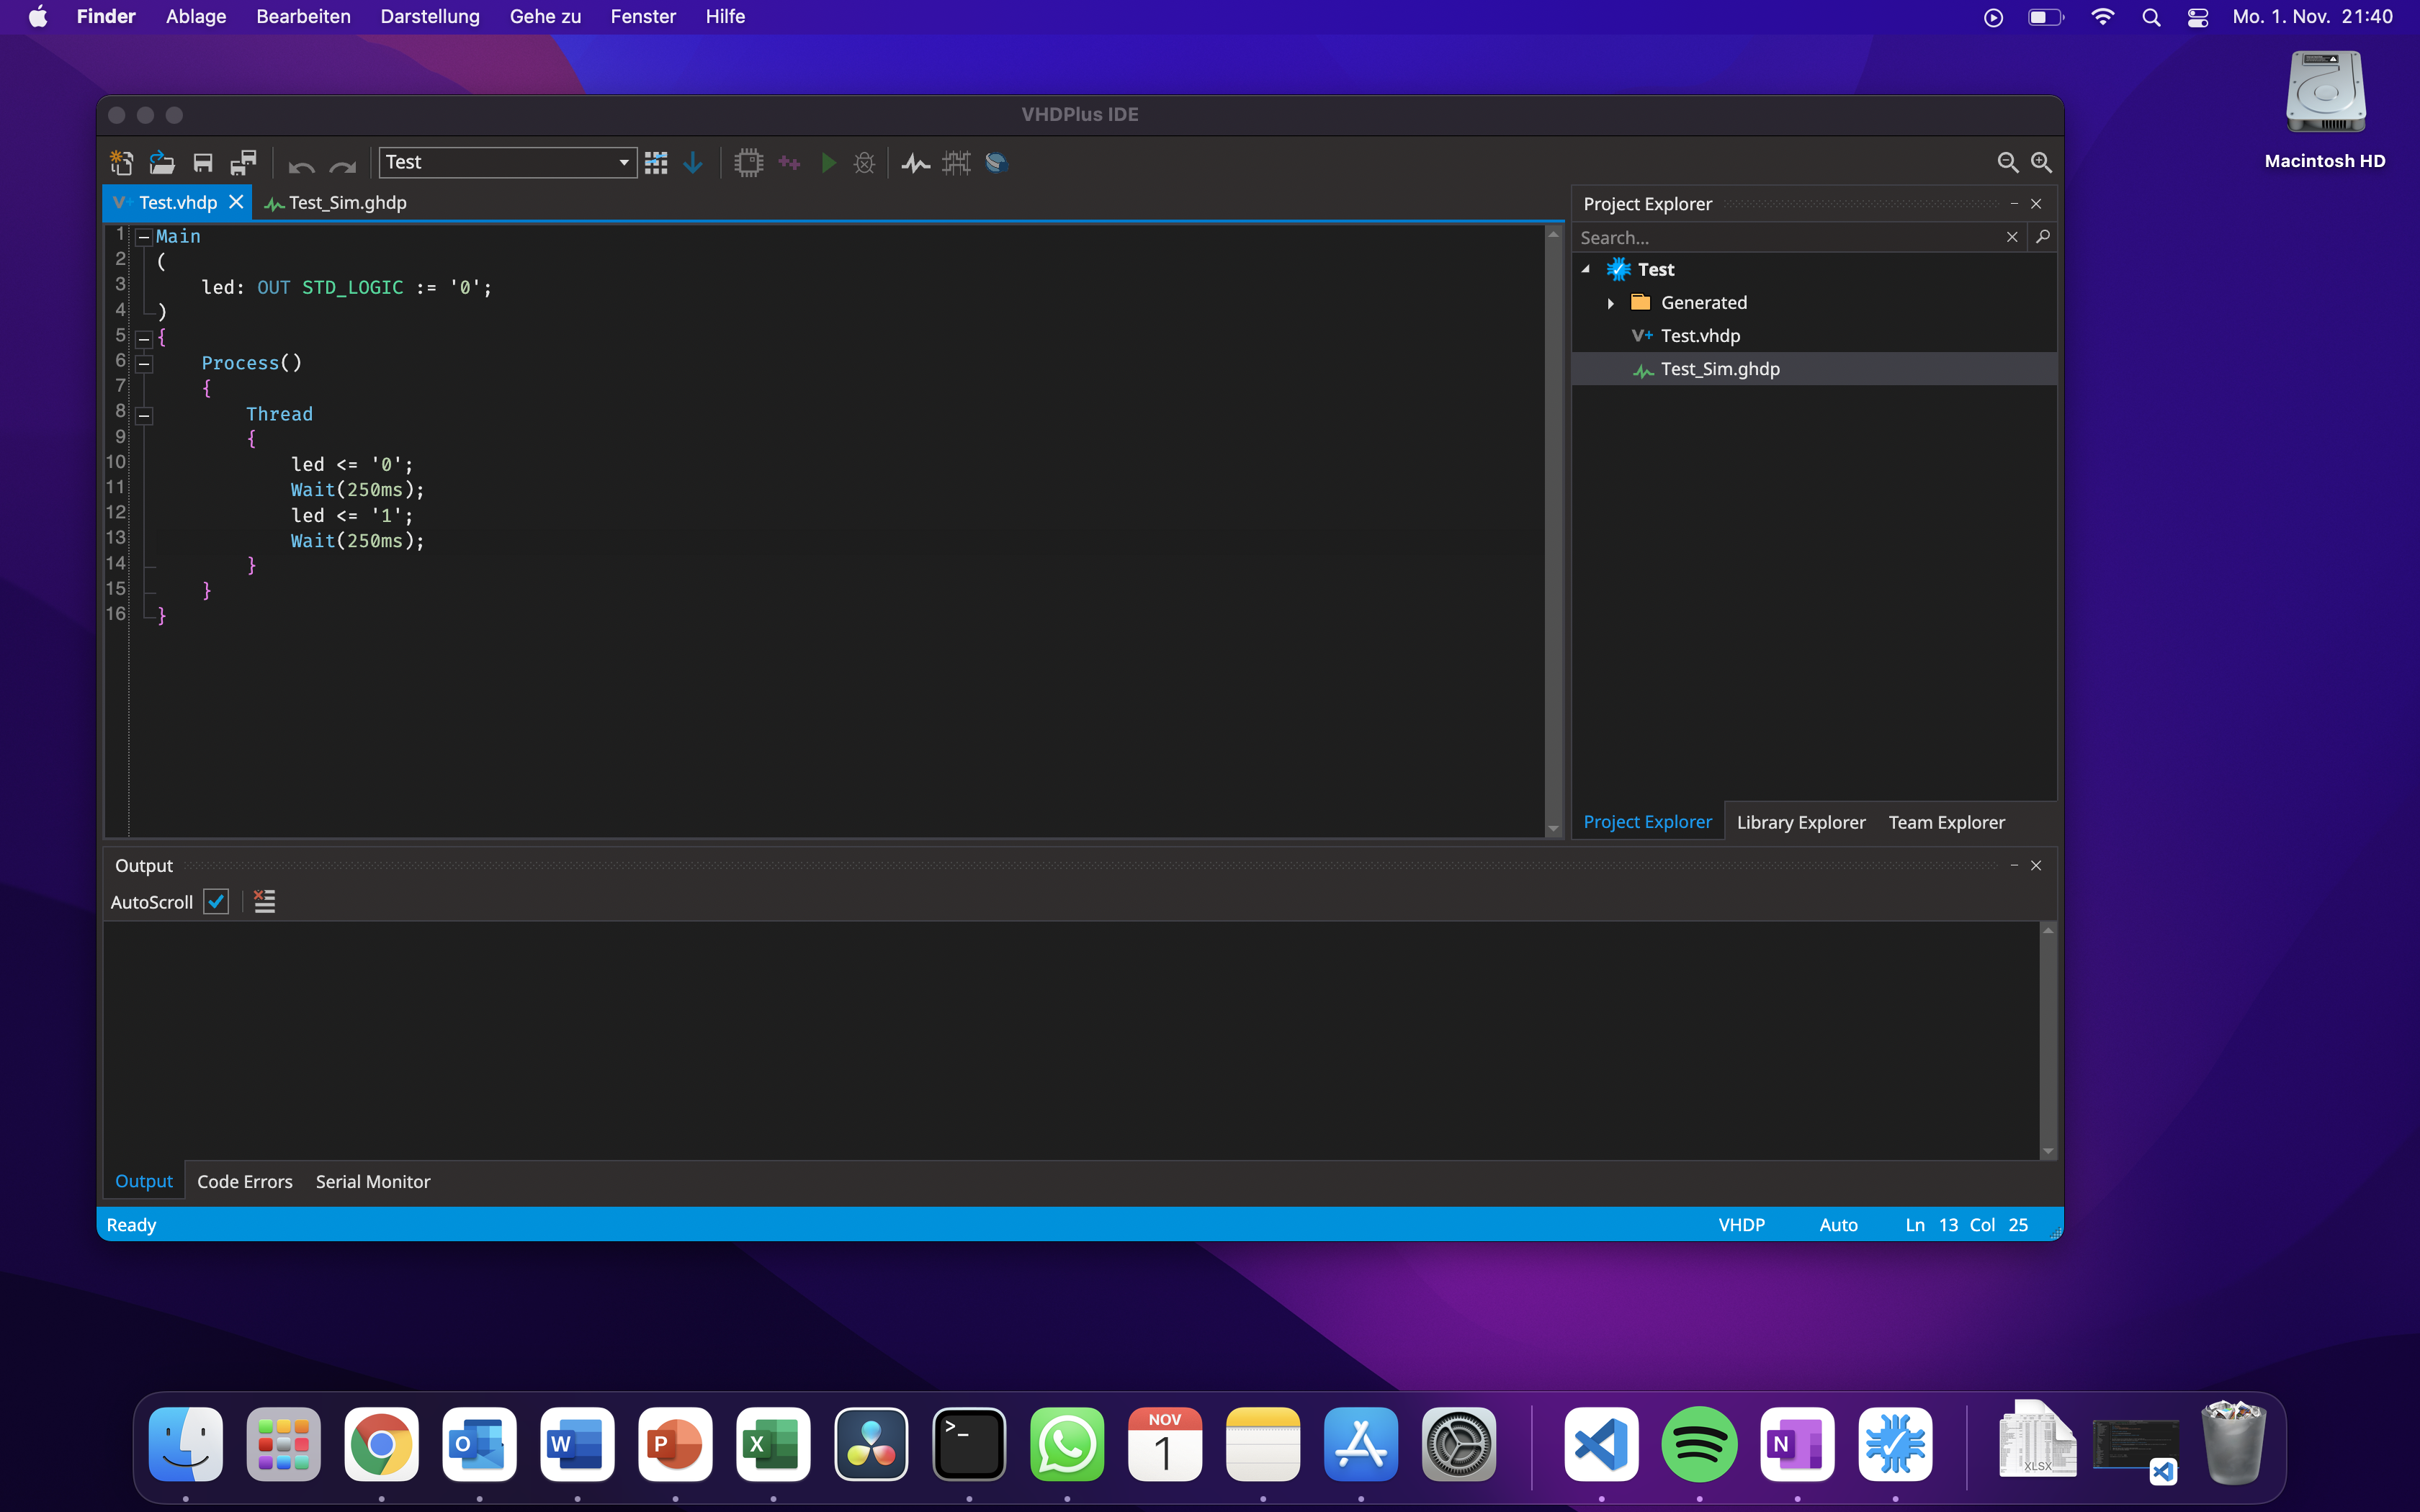The image size is (2420, 1512).
Task: Open the Code Errors tab
Action: 245,1181
